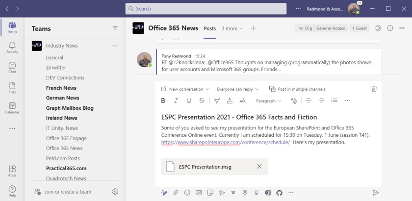
Task: Clear formatting with the eraser icon
Action: [x=293, y=100]
